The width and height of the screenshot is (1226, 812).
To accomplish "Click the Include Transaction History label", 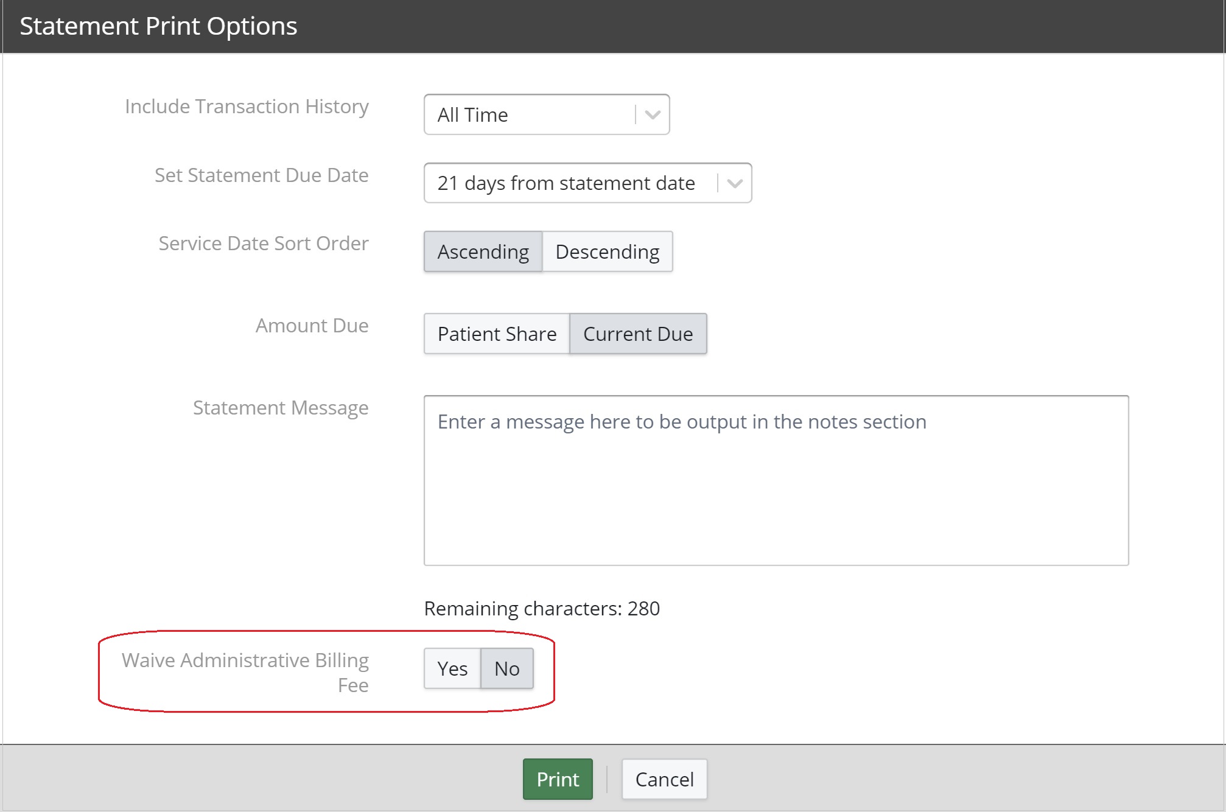I will tap(247, 107).
